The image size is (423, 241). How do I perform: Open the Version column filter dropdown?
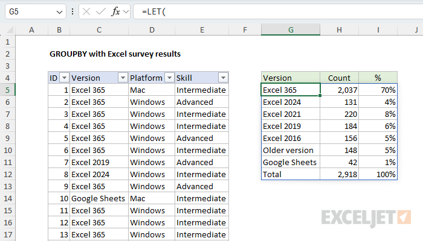click(x=123, y=78)
